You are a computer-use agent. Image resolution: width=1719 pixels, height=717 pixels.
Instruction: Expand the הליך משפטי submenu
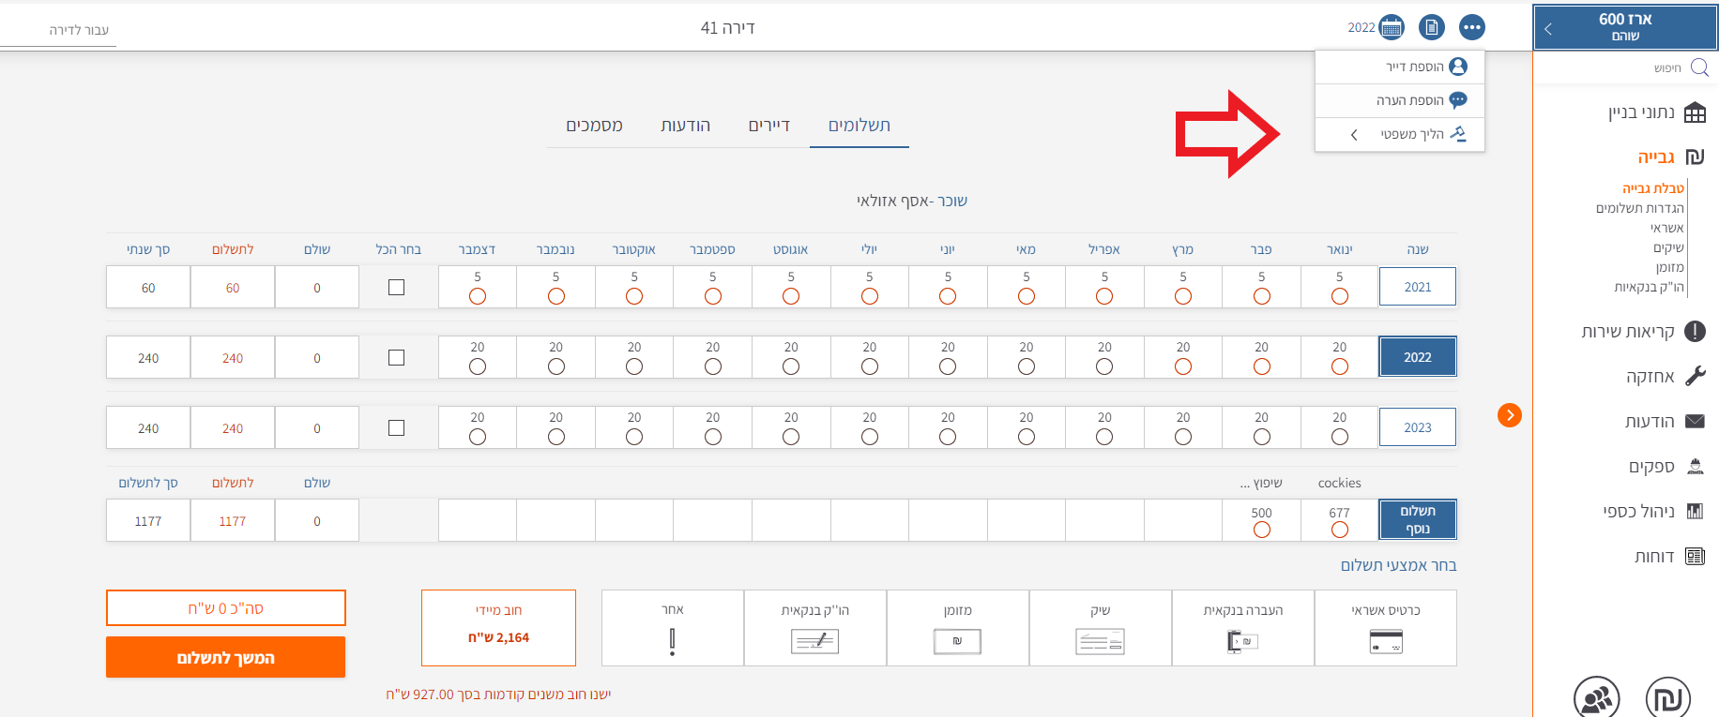pos(1355,135)
